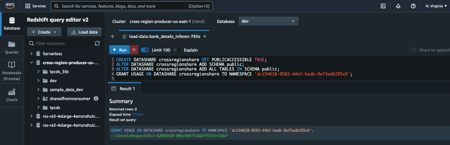Select the Database sidebar icon
This screenshot has height=145, width=450.
pos(12,23)
